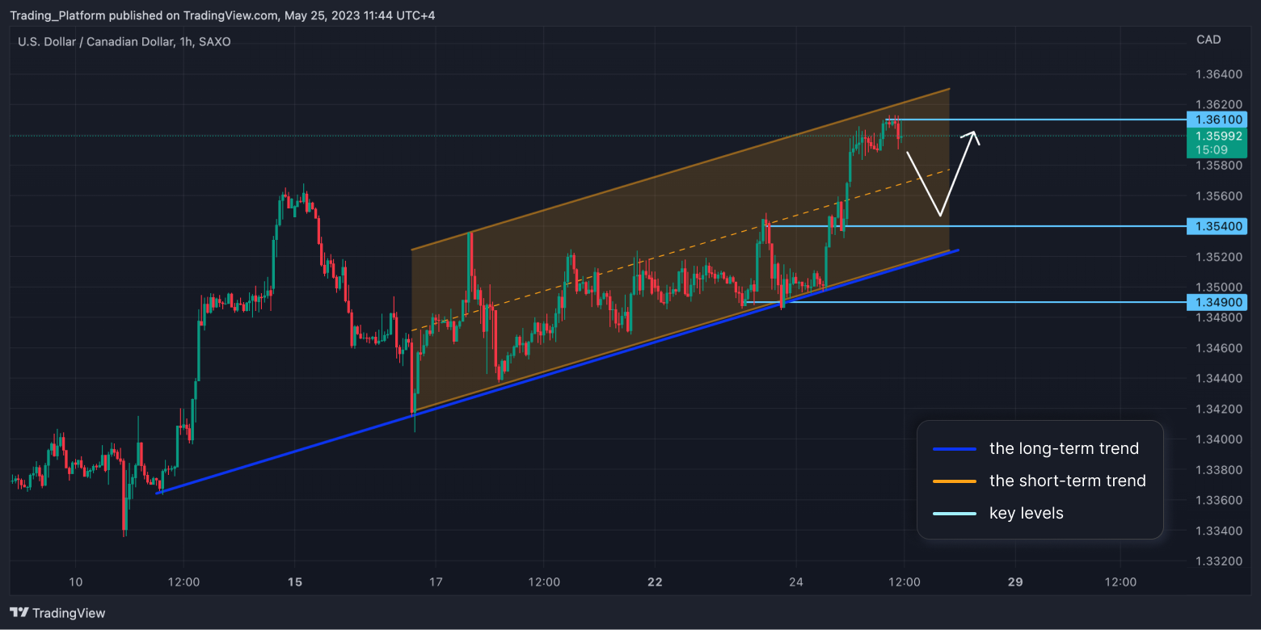Click the 1.35400 key level price label

pos(1217,226)
